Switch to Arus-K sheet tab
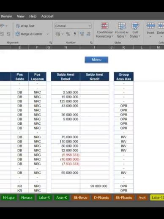This screenshot has width=164, height=219. (62, 198)
